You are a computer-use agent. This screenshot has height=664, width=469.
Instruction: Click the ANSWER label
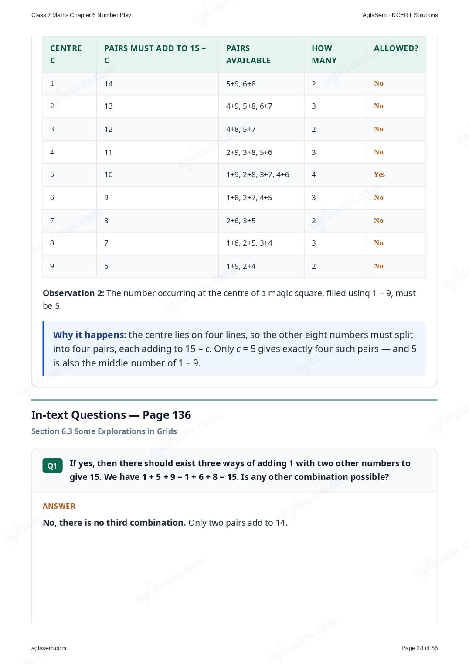click(59, 506)
